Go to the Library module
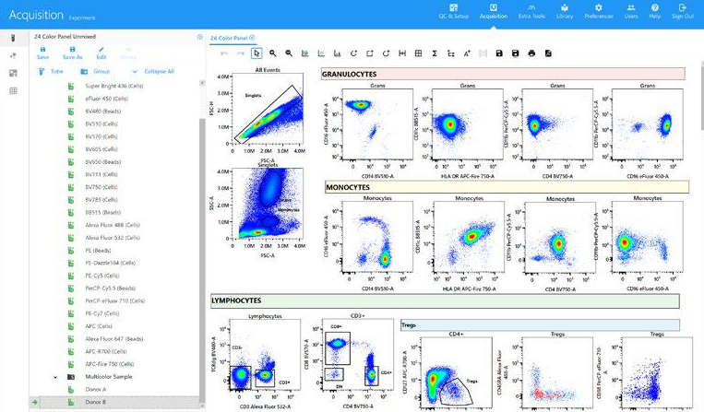Image resolution: width=704 pixels, height=412 pixels. 565,11
